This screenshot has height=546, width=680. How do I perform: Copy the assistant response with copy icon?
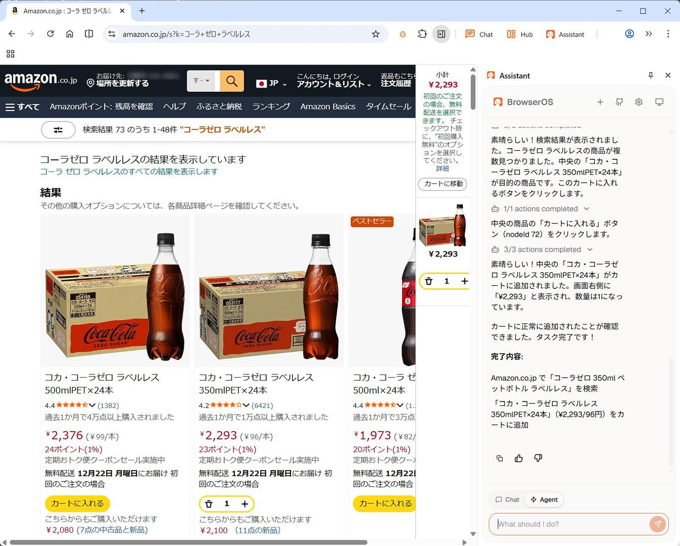pos(499,458)
